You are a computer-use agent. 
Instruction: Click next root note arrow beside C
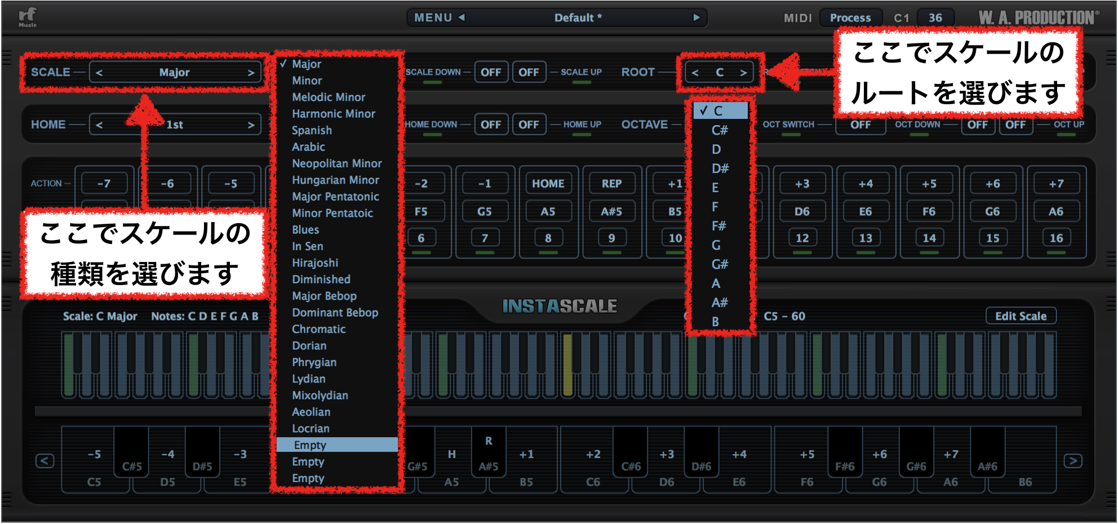pos(743,73)
